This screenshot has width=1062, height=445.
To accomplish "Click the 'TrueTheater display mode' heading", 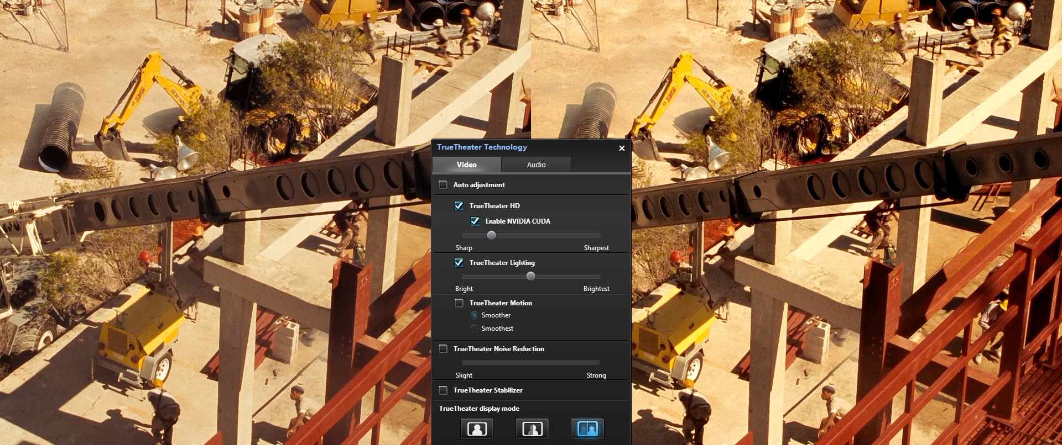I will point(479,409).
